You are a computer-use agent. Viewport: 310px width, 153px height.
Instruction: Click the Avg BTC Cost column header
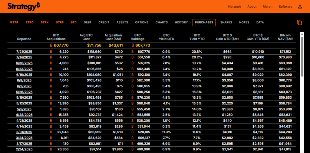[86, 37]
